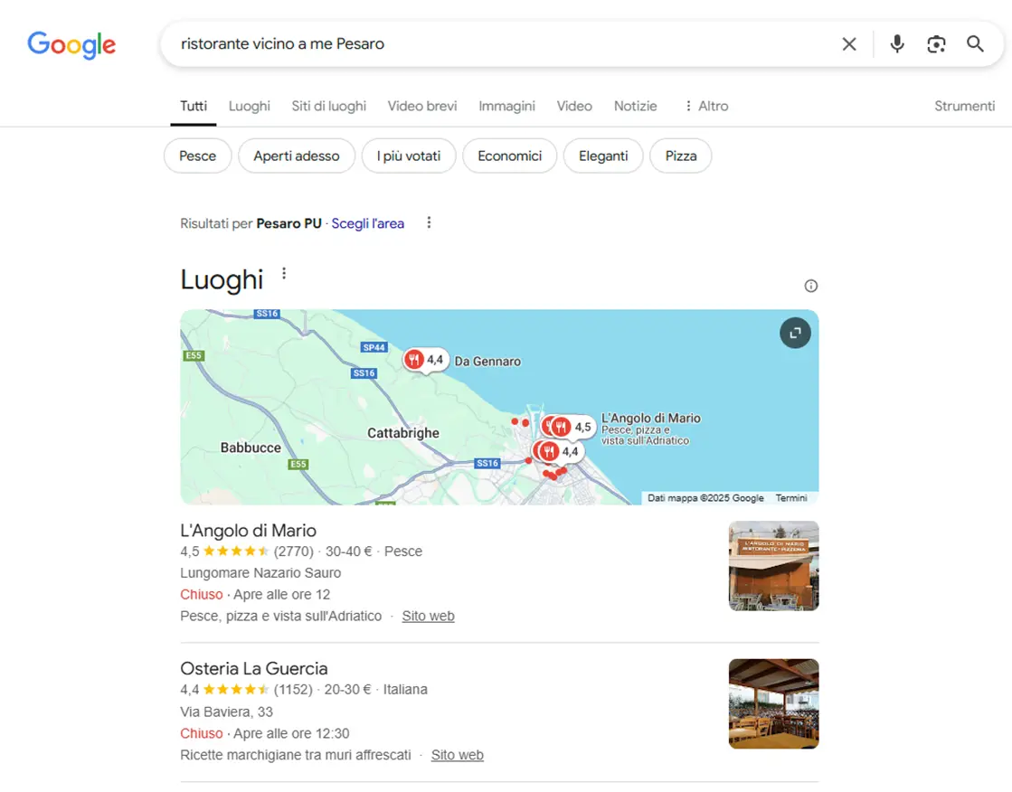Open L'Angolo di Mario listing title
1012x792 pixels.
click(x=248, y=531)
